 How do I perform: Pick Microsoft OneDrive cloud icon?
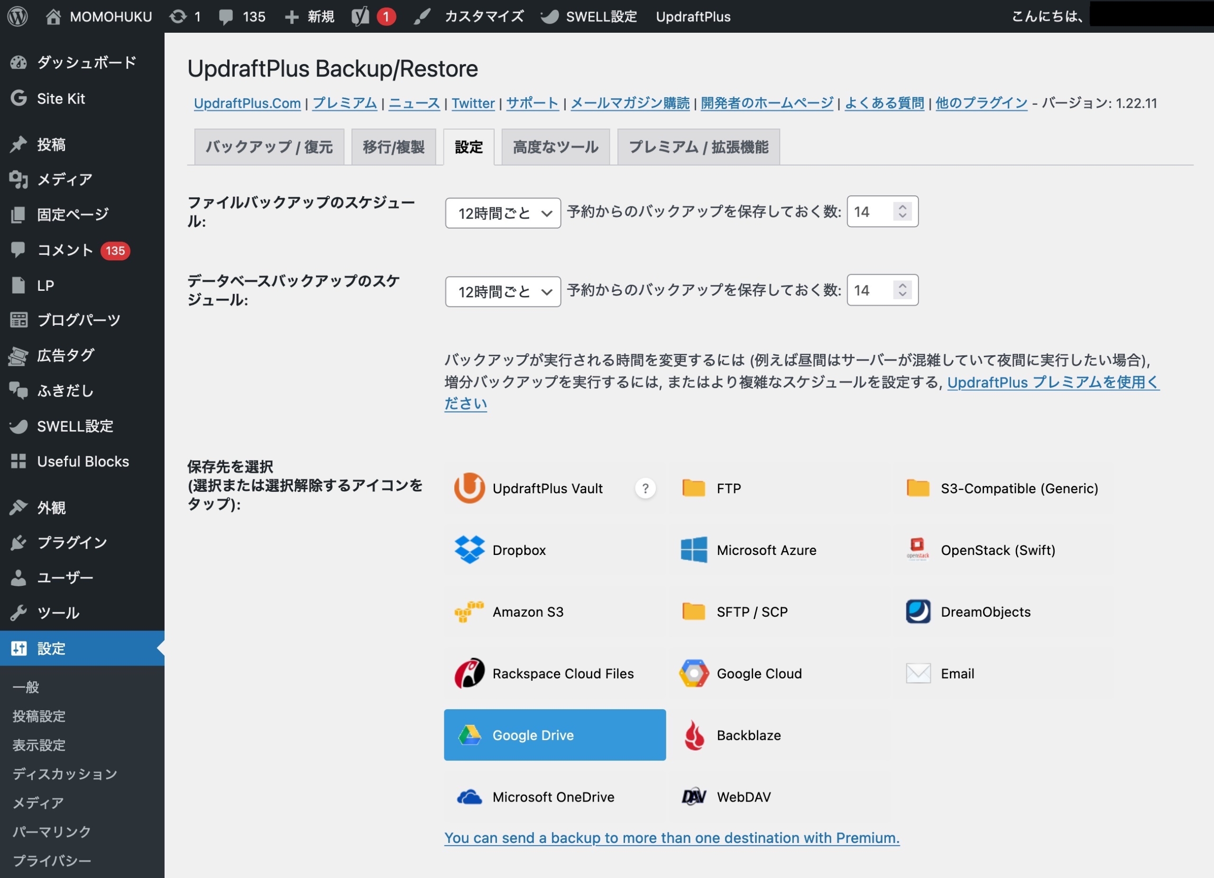469,796
